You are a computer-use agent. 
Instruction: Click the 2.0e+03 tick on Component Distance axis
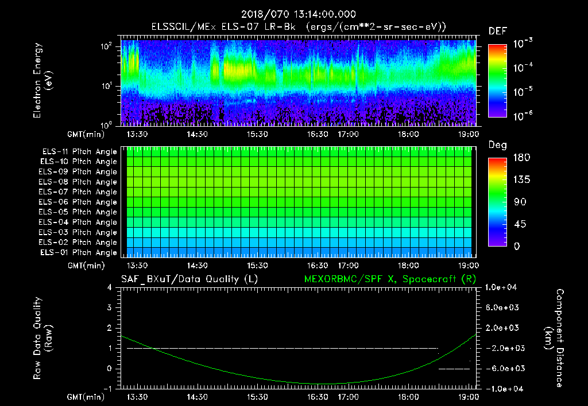[x=502, y=327]
